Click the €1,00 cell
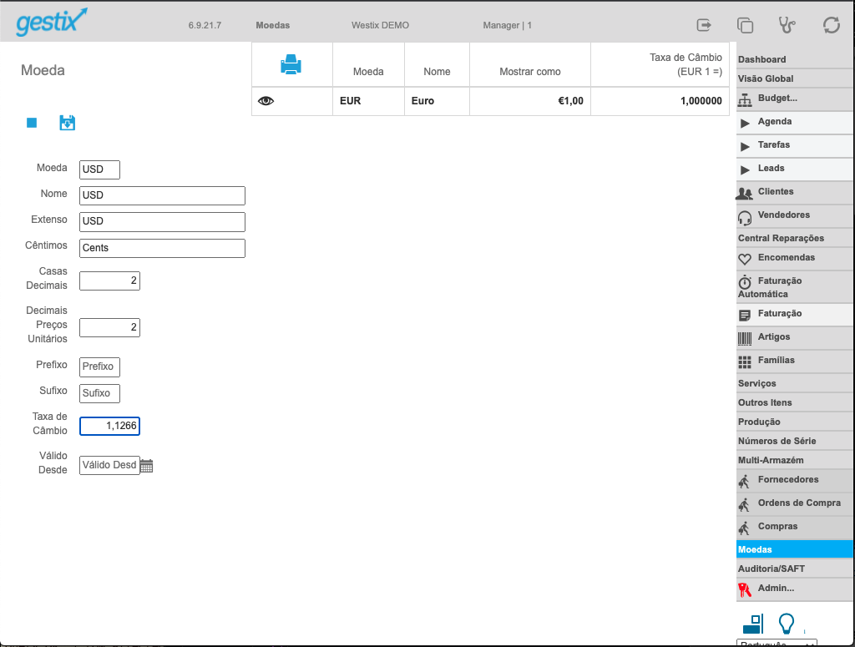Screen dimensions: 855x647 click(530, 101)
